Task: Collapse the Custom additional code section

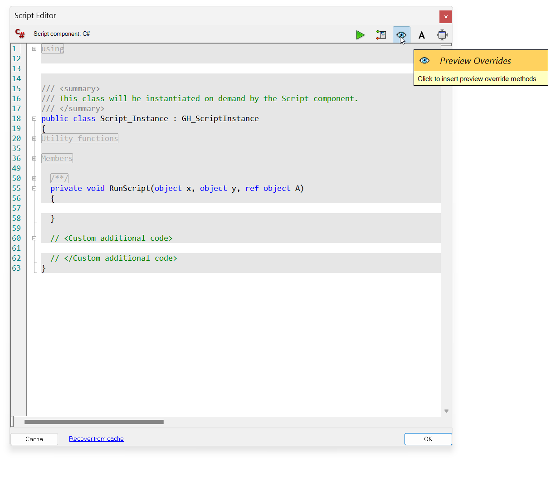Action: click(34, 238)
